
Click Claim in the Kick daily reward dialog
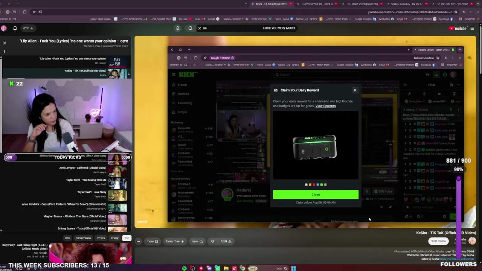click(x=316, y=195)
